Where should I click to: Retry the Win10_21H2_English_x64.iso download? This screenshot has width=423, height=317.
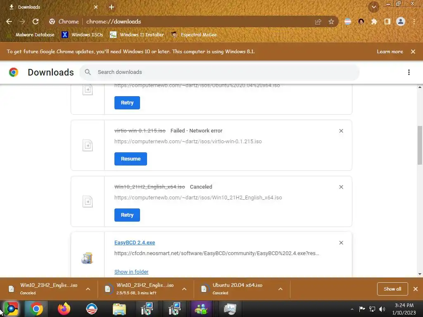click(127, 215)
